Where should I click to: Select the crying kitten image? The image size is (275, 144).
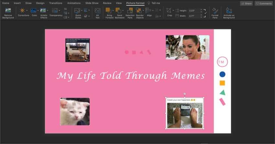pyautogui.click(x=75, y=111)
